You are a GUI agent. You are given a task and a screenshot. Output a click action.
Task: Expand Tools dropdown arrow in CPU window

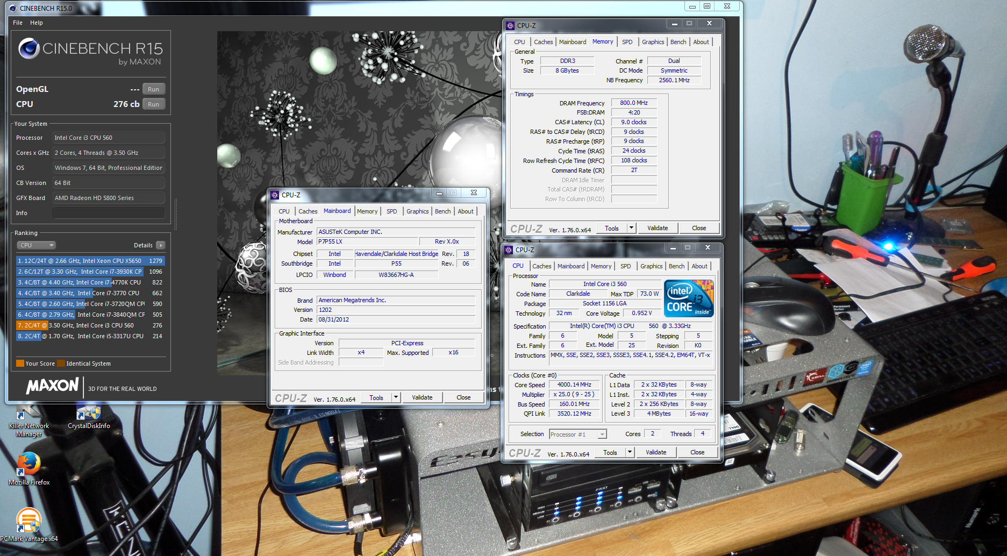630,452
